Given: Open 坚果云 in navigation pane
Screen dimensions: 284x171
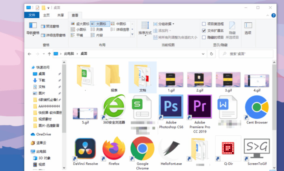Looking at the screenshot, I should coord(39,143).
